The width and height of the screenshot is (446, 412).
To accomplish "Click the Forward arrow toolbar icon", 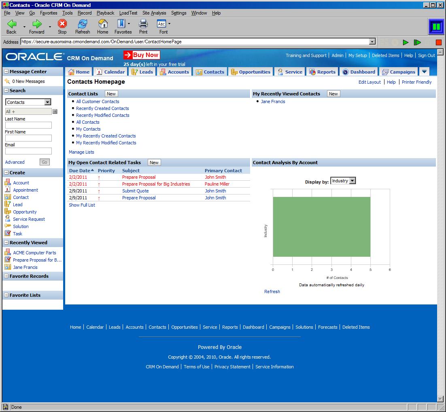I will tap(37, 24).
